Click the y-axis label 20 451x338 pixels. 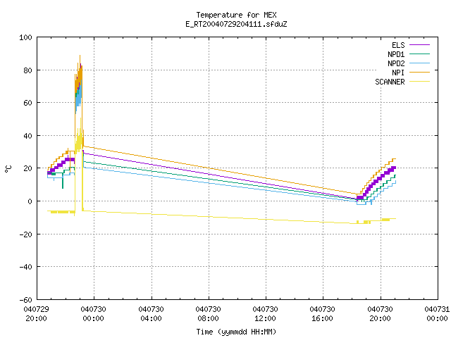click(x=27, y=168)
